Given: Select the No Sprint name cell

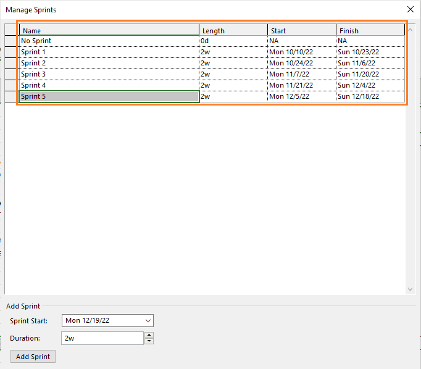Looking at the screenshot, I should pyautogui.click(x=109, y=41).
